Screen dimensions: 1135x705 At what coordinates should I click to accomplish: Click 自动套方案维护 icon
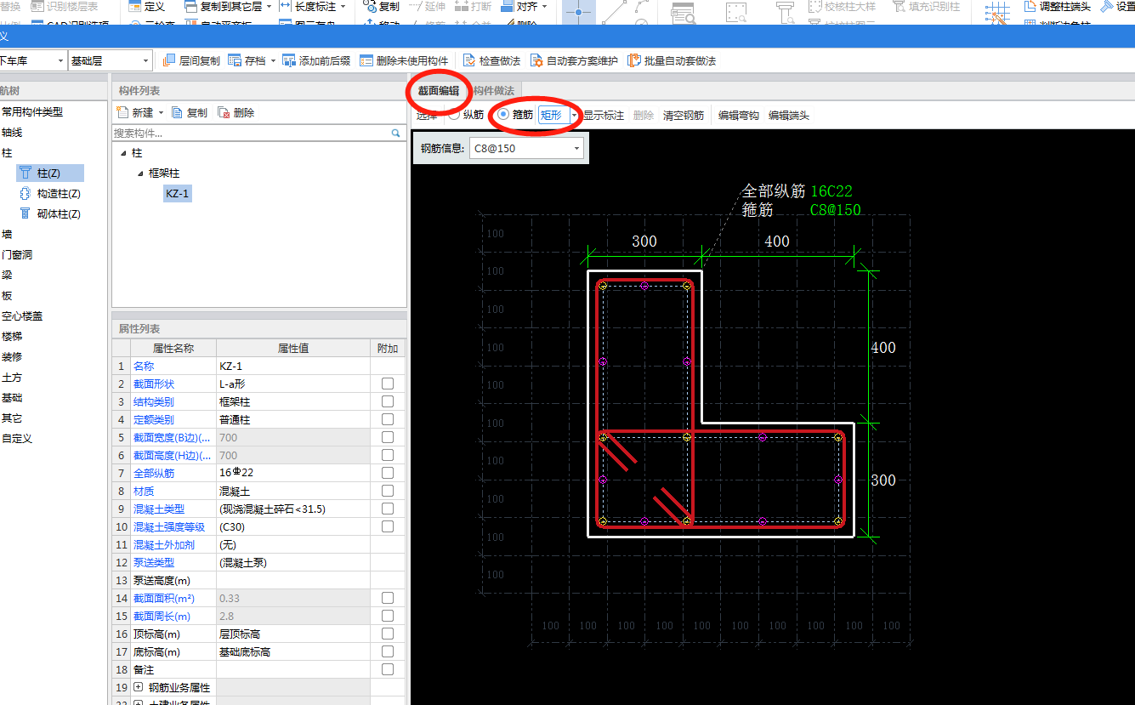coord(536,60)
